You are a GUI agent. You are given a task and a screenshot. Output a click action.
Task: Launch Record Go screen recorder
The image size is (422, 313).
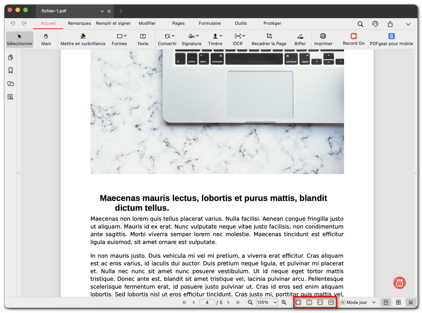click(353, 39)
